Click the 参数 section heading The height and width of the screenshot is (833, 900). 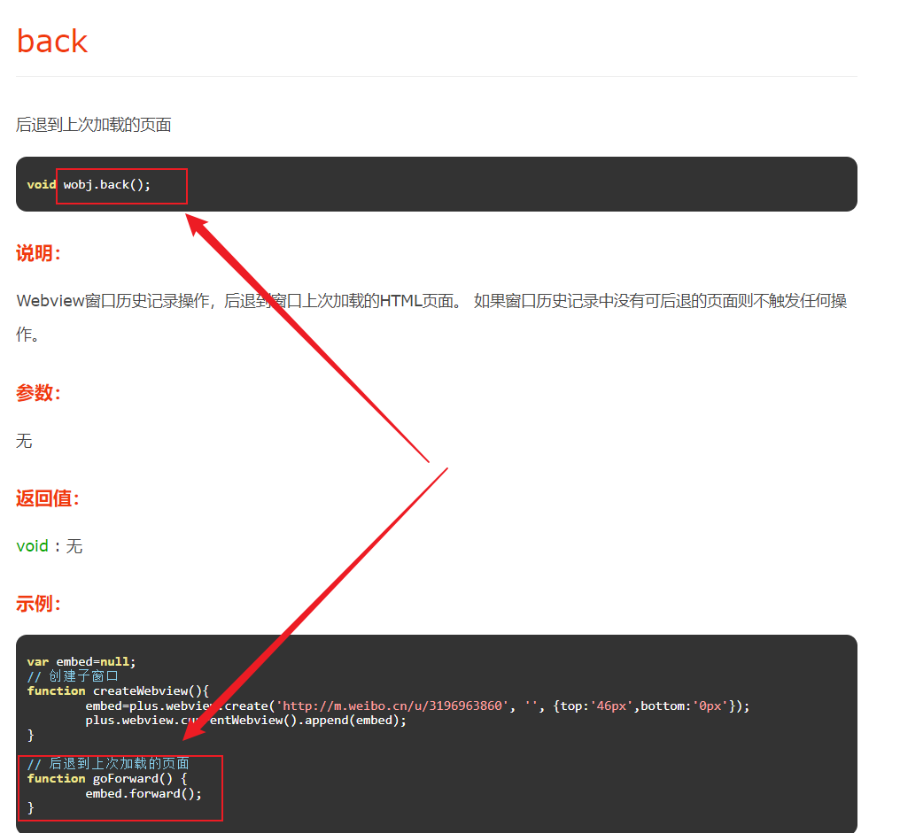[x=38, y=393]
